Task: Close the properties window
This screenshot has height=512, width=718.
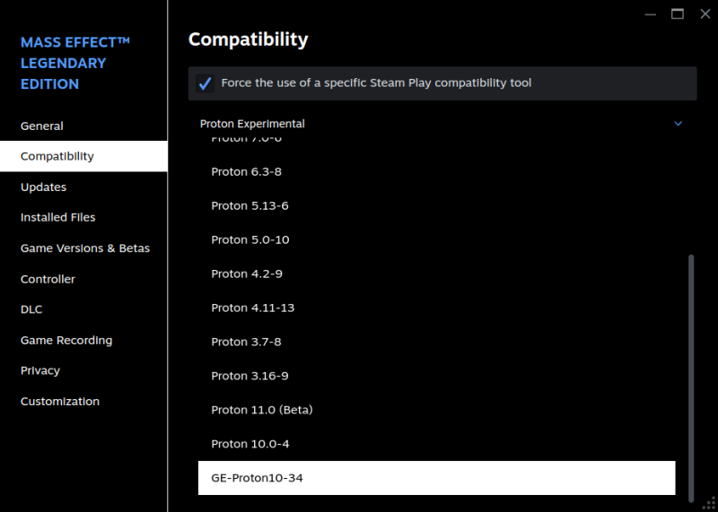Action: click(705, 14)
